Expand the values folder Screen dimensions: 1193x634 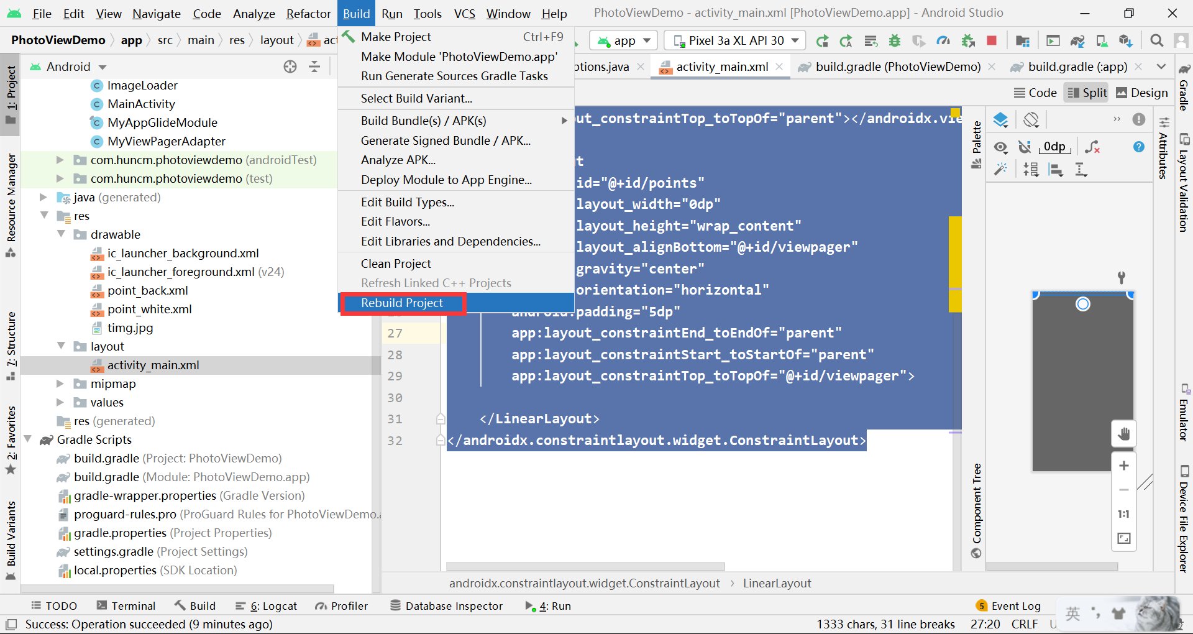pyautogui.click(x=61, y=402)
